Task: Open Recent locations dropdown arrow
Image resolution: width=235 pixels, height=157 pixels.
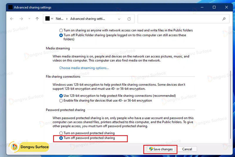Action: [29, 19]
